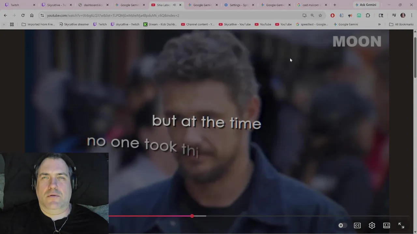Mute the Shia LaBeouf tab audio
The height and width of the screenshot is (234, 417).
tap(174, 5)
